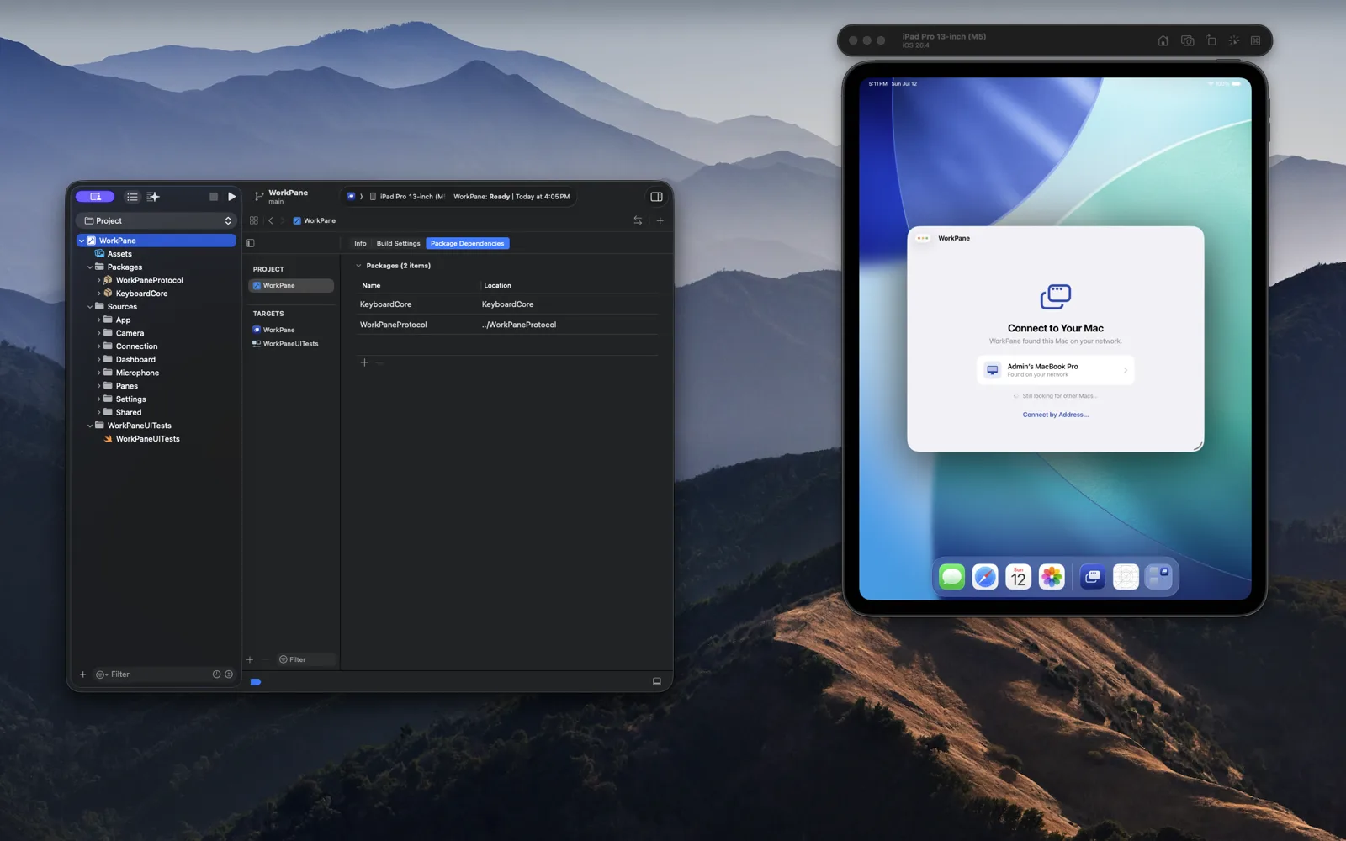1346x841 pixels.
Task: Add a new editor pane
Action: click(660, 220)
